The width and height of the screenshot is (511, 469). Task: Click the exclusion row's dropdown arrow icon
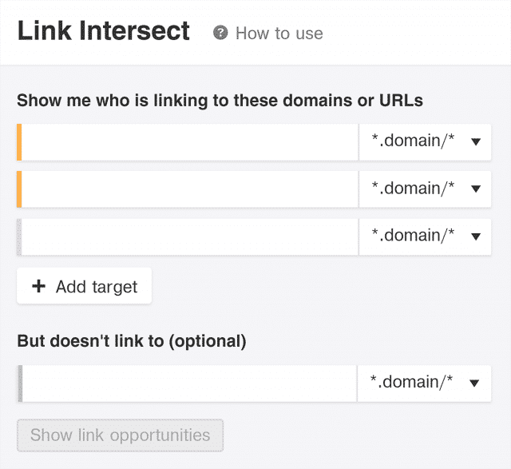[474, 384]
